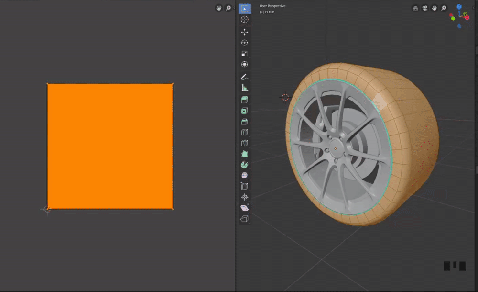
Task: Choose the Move tool
Action: 244,32
